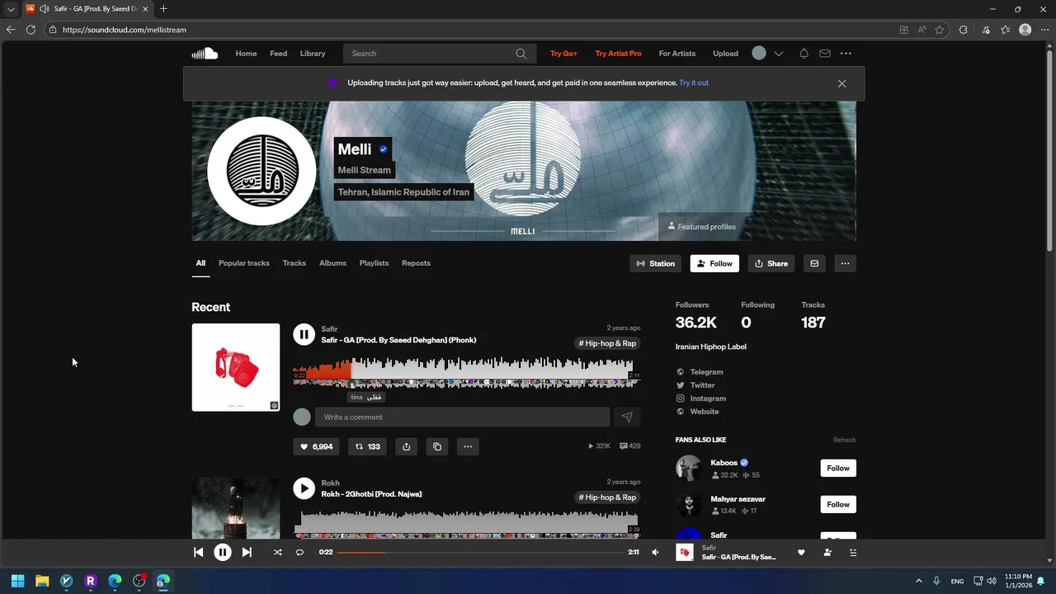
Task: Open Library in the top navigation
Action: [313, 54]
